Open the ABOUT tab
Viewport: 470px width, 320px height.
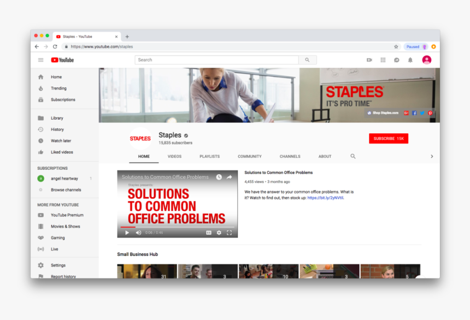tap(325, 156)
